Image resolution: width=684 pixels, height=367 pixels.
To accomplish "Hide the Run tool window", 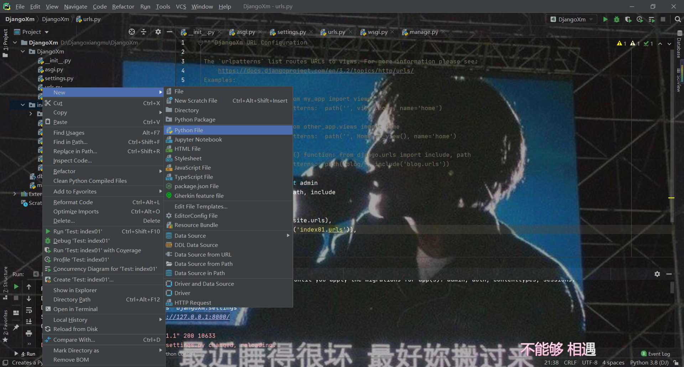I will 669,274.
